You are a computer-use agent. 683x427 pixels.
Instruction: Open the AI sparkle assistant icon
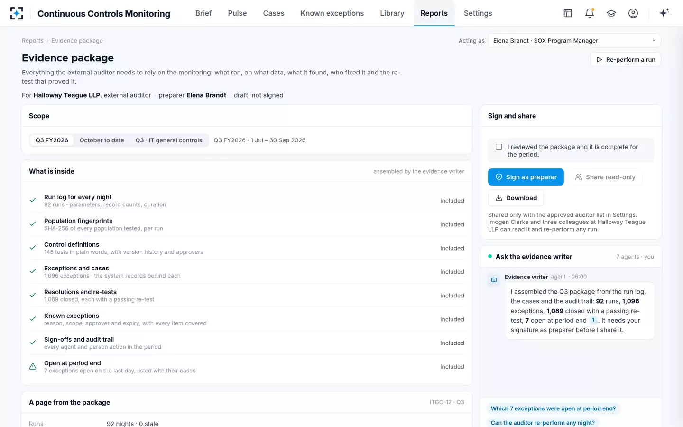(x=664, y=13)
